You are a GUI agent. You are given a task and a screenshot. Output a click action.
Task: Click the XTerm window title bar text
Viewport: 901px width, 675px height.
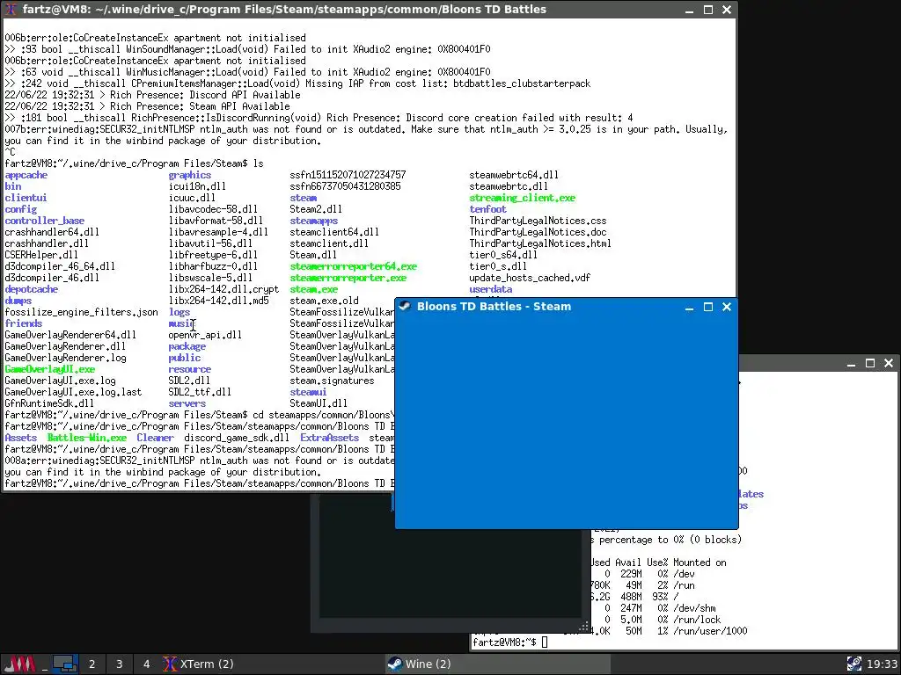click(284, 9)
